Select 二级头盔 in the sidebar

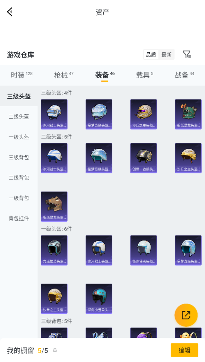coord(19,117)
